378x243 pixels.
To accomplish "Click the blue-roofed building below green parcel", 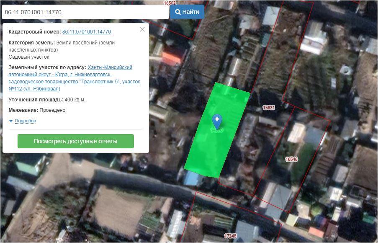I will (x=193, y=178).
